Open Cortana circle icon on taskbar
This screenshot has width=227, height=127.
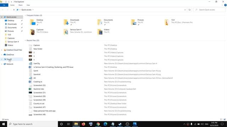point(61,124)
